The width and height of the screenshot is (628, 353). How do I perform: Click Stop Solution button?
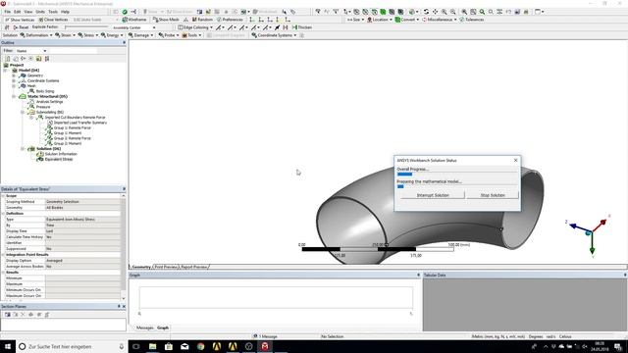pos(493,195)
